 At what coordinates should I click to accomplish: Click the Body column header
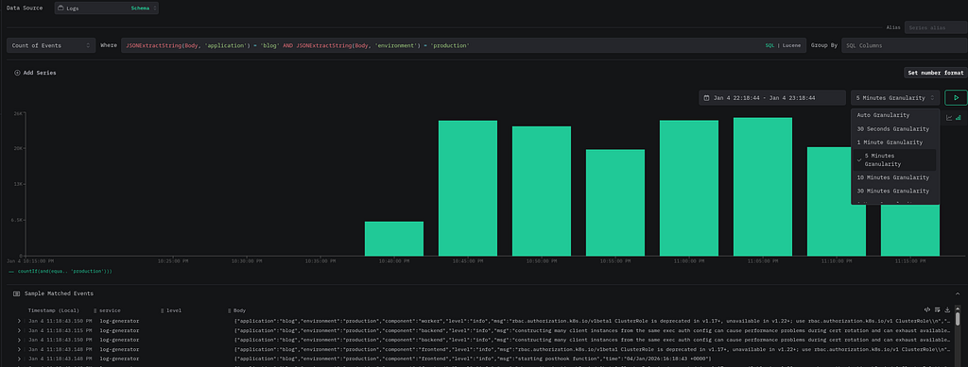click(239, 311)
